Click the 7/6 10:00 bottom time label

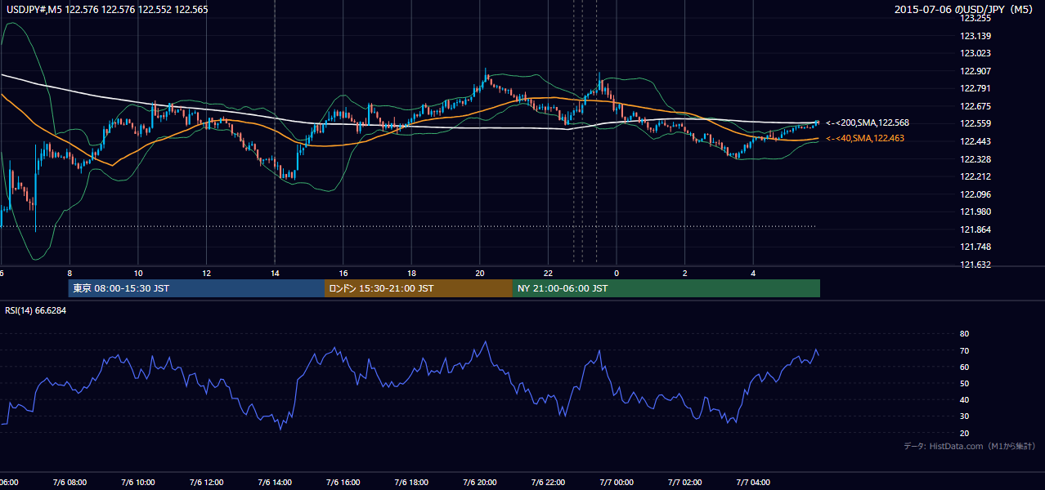click(138, 483)
